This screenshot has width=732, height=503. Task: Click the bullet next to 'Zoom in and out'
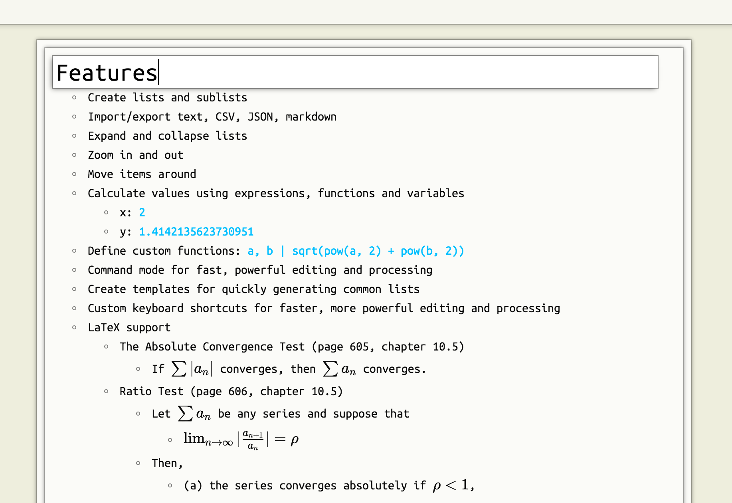(x=74, y=155)
